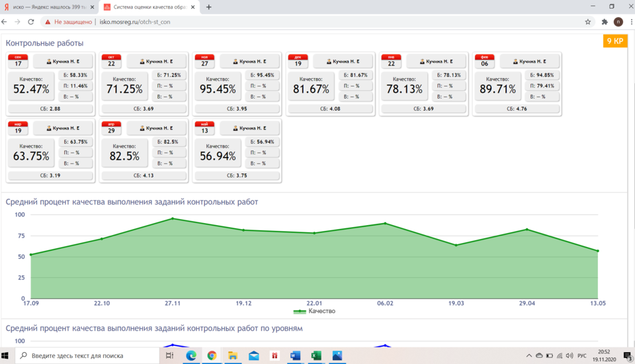Image resolution: width=635 pixels, height=364 pixels.
Task: Open Microsoft Word from the taskbar
Action: click(295, 355)
